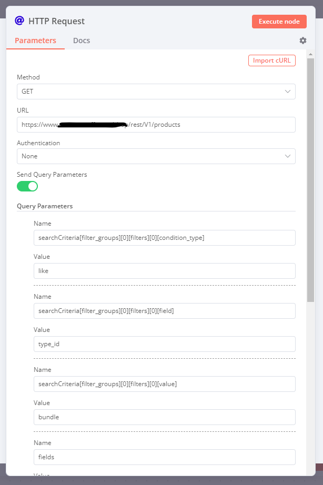Click the Value field containing 'type_id'
This screenshot has width=323, height=485.
pyautogui.click(x=164, y=344)
